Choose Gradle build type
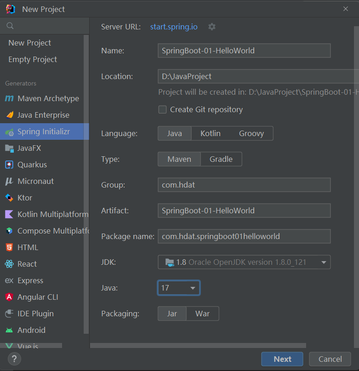The height and width of the screenshot is (371, 359). pyautogui.click(x=221, y=159)
